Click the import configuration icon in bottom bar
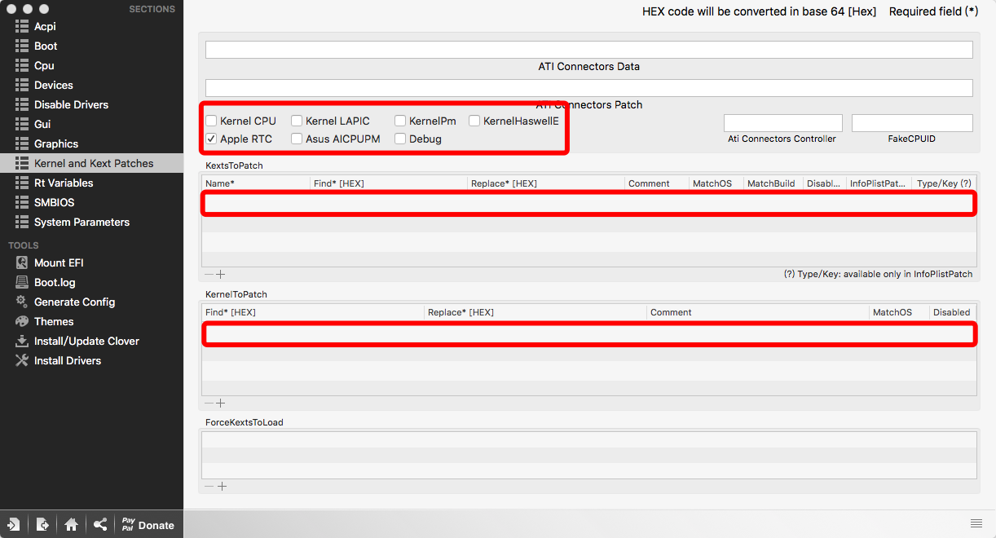The image size is (996, 538). coord(14,524)
